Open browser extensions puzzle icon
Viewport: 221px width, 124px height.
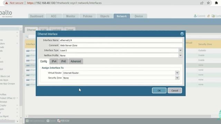tap(216, 3)
